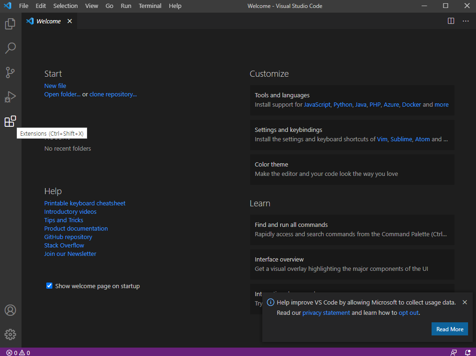The width and height of the screenshot is (476, 356).
Task: Open the Stack Overflow link
Action: pos(64,245)
